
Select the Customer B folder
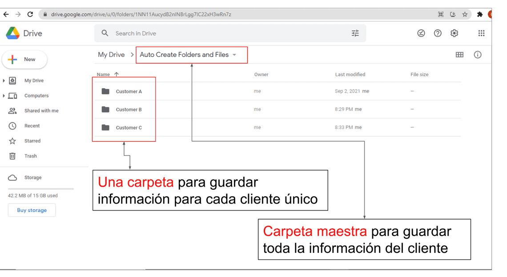(129, 110)
